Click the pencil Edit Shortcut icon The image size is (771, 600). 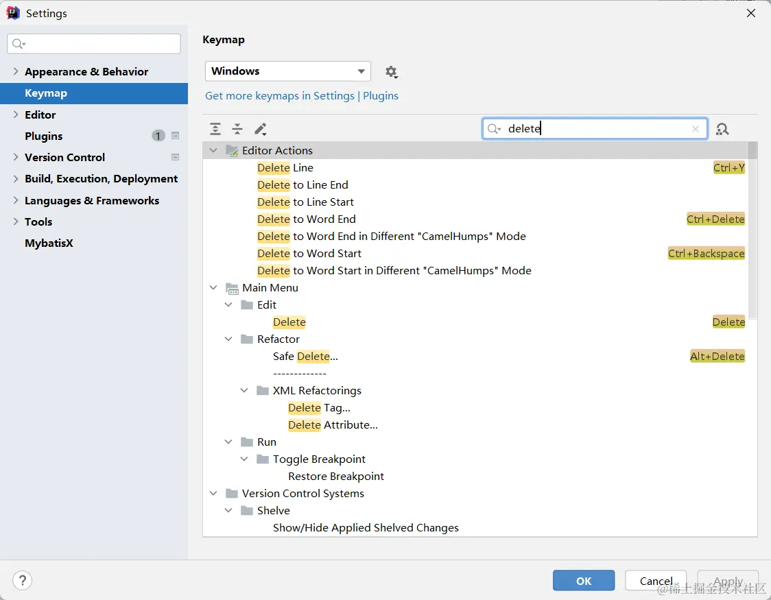coord(260,129)
